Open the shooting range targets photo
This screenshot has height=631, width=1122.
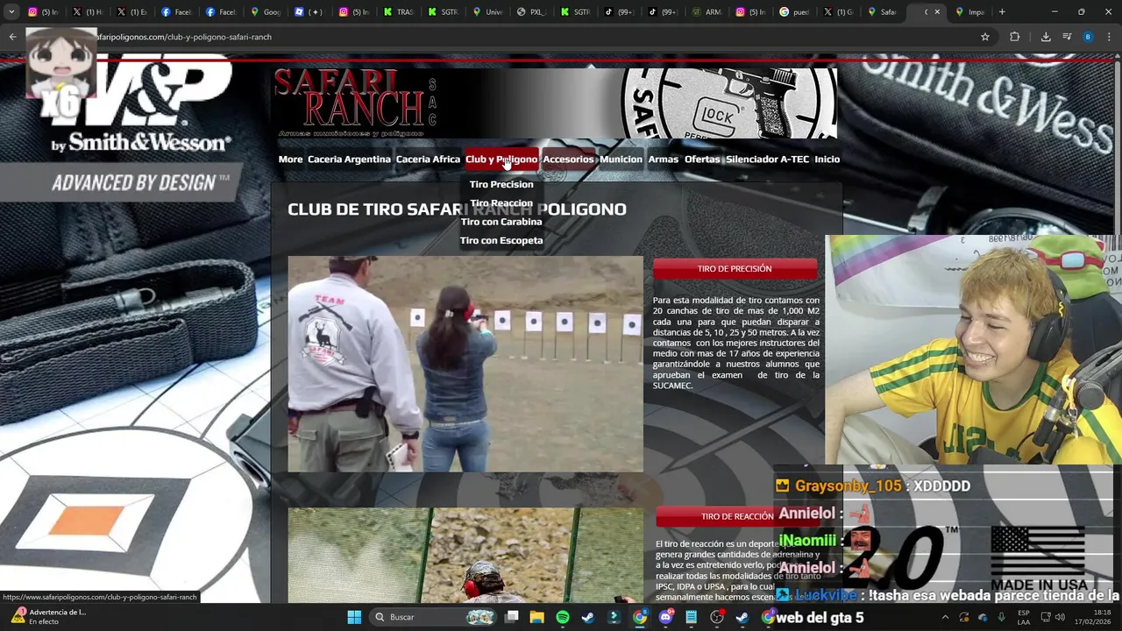[465, 364]
